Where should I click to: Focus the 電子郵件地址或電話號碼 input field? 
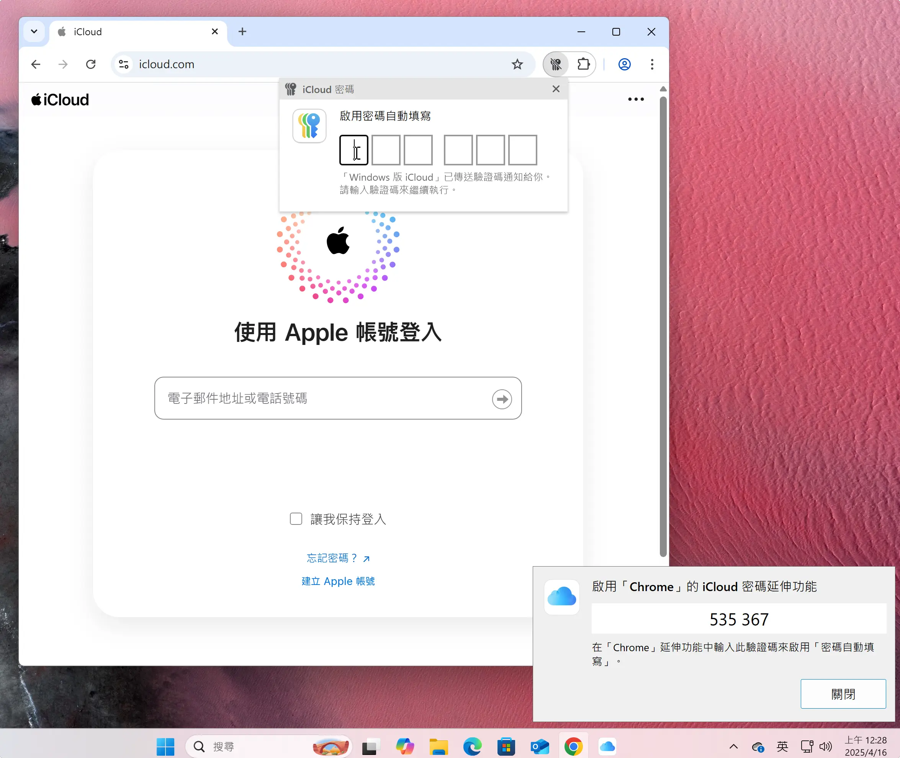tap(338, 399)
